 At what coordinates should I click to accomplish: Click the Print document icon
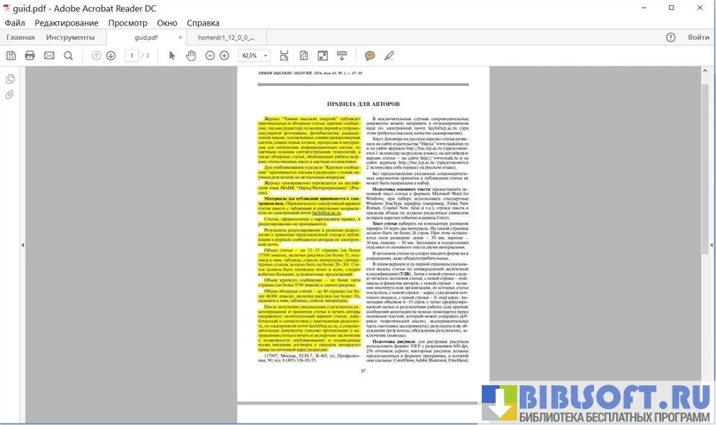(30, 56)
